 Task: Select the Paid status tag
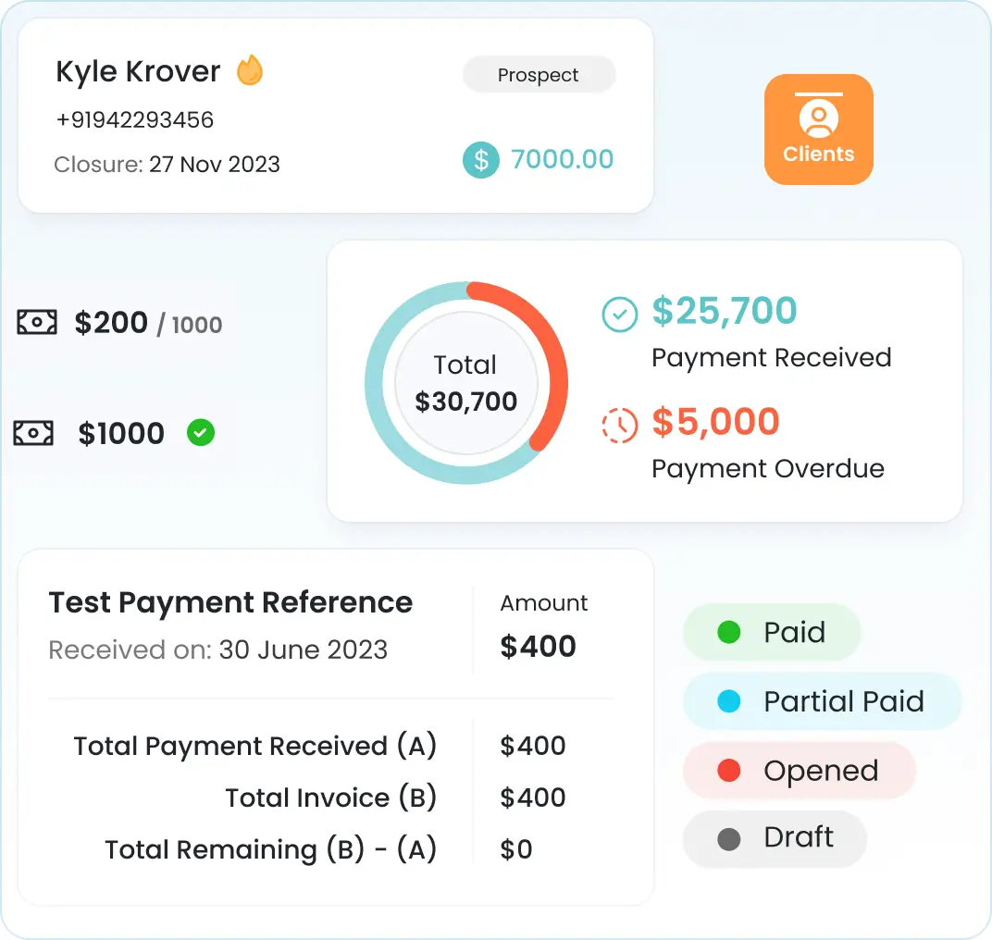pos(772,633)
